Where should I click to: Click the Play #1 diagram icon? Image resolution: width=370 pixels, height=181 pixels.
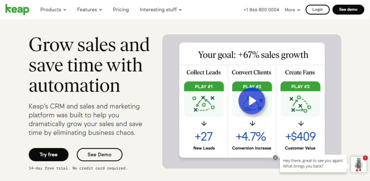click(204, 103)
